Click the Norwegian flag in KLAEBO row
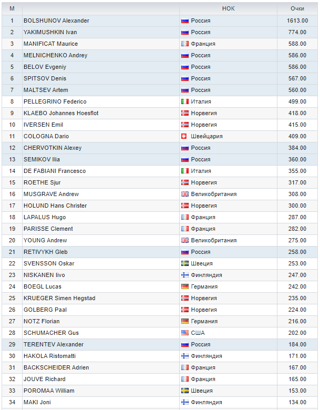 [184, 113]
